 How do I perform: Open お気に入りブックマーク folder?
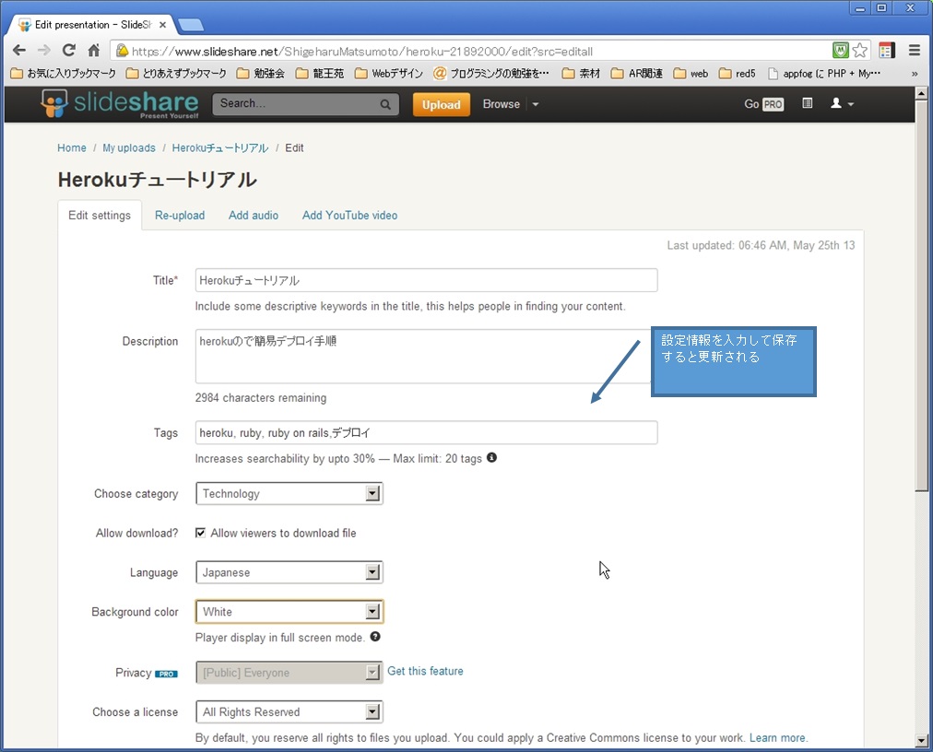point(63,73)
